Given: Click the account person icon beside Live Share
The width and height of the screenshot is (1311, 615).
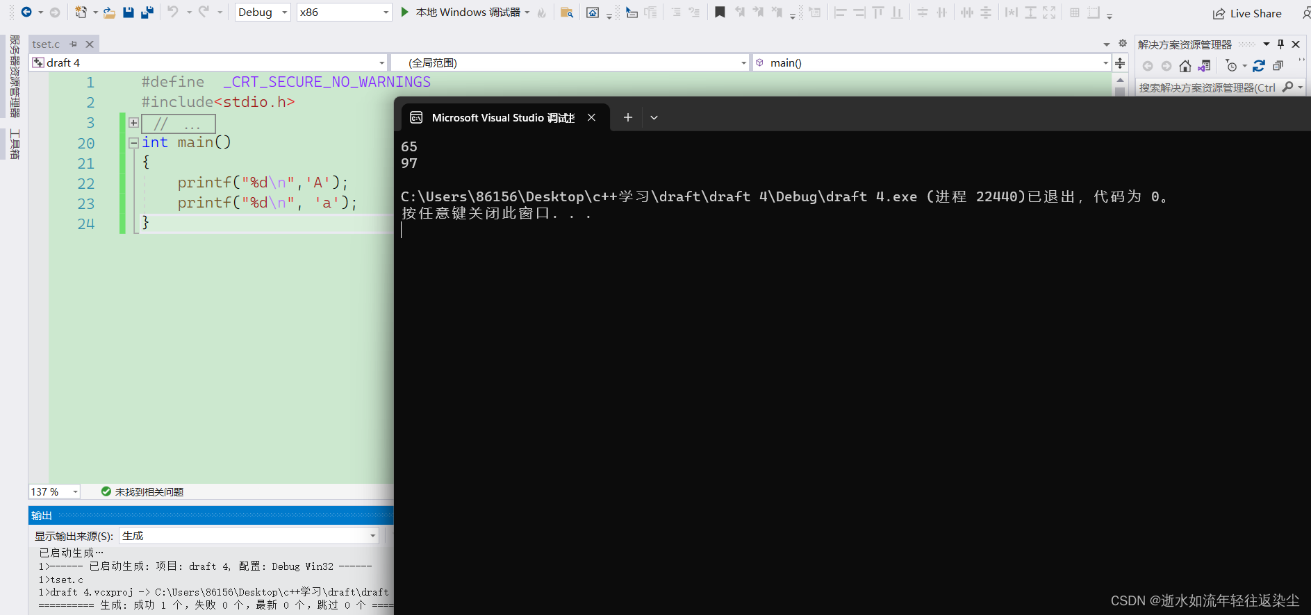Looking at the screenshot, I should pos(1305,13).
